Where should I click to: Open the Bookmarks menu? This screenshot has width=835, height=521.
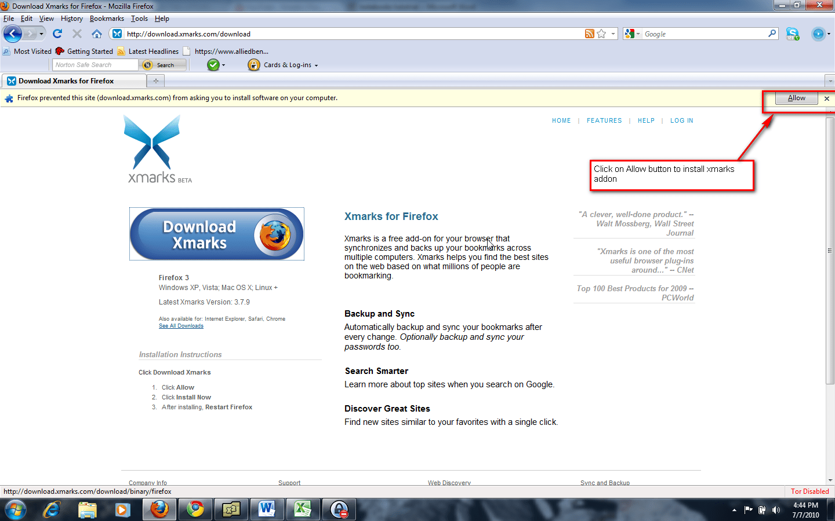(107, 19)
